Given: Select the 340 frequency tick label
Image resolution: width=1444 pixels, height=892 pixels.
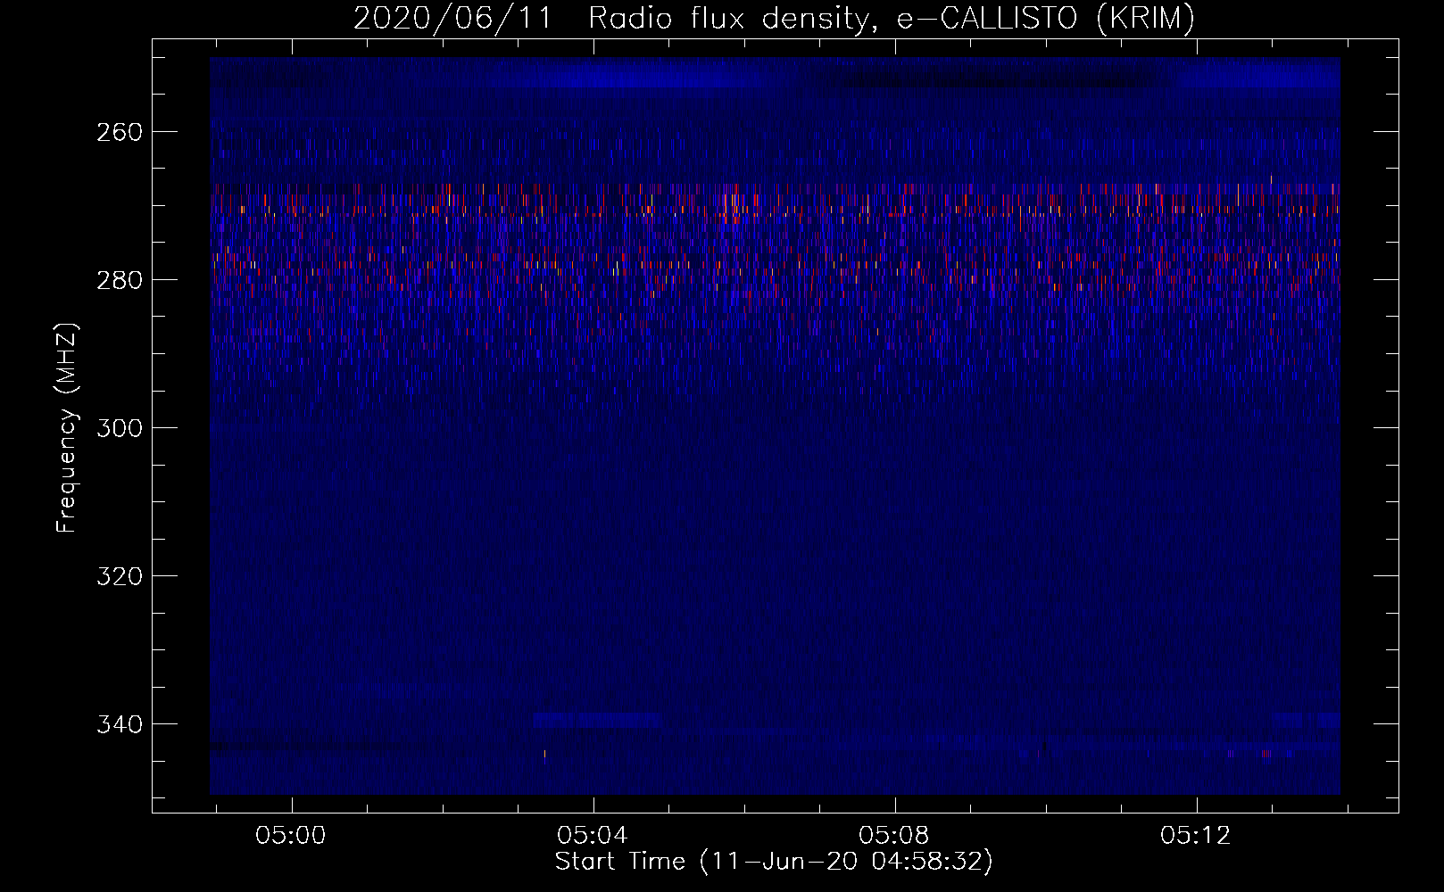Looking at the screenshot, I should [120, 724].
